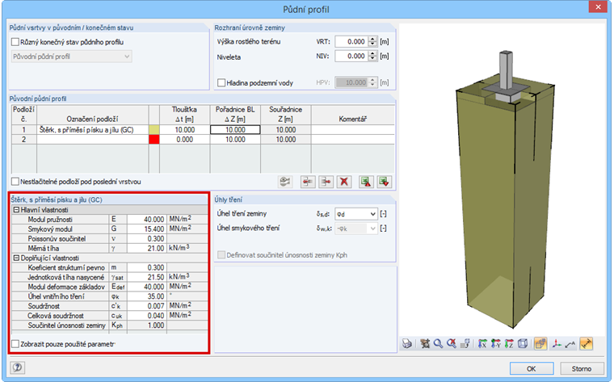Click the red color swatch in row 2
This screenshot has width=614, height=382.
click(x=154, y=139)
